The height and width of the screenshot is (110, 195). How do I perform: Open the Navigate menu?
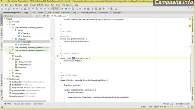19,5
